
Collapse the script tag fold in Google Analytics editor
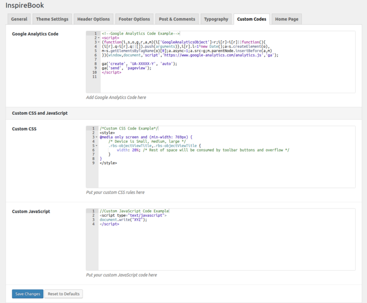pyautogui.click(x=98, y=38)
